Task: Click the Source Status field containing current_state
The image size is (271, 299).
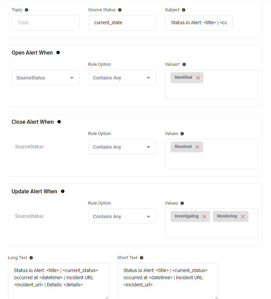Action: (x=122, y=23)
